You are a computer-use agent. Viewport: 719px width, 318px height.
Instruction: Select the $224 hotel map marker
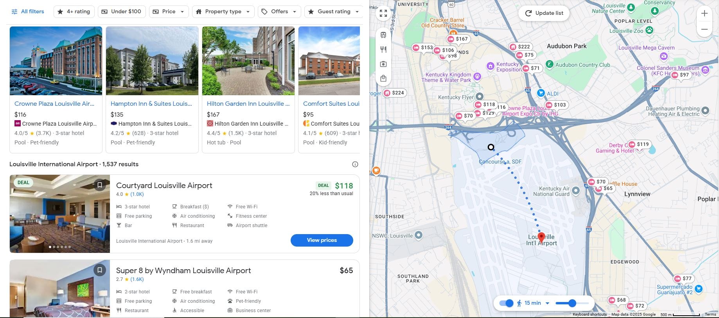394,93
